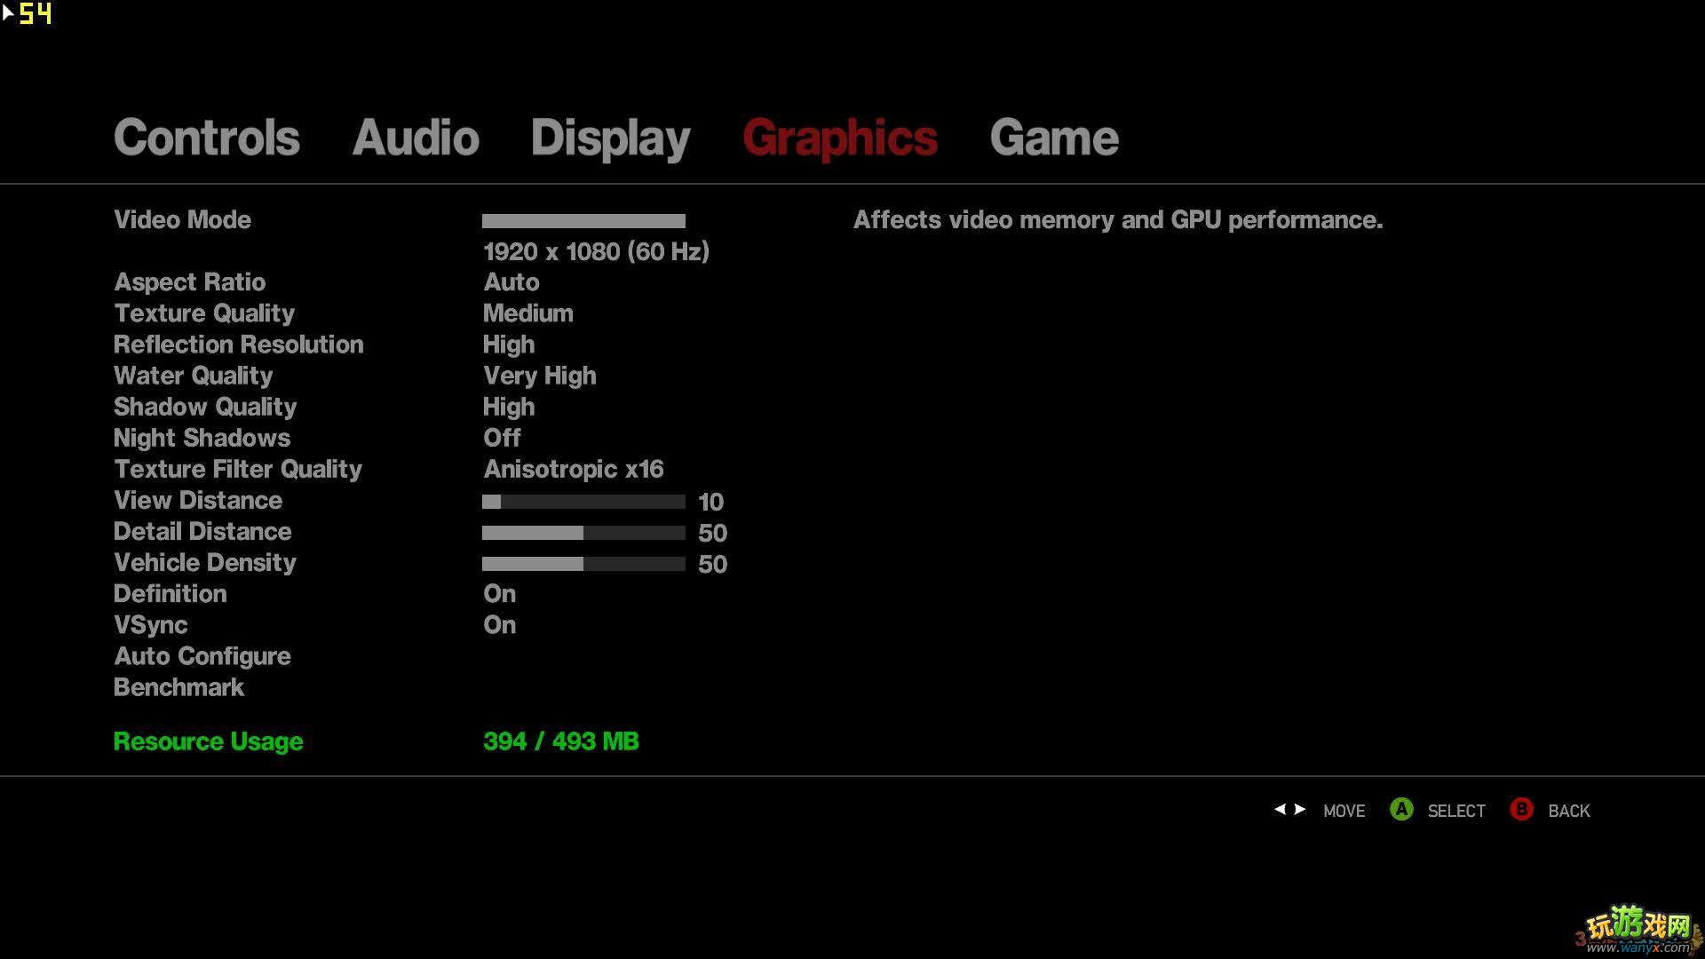
Task: Adjust Vehicle Density slider value
Action: (x=583, y=563)
